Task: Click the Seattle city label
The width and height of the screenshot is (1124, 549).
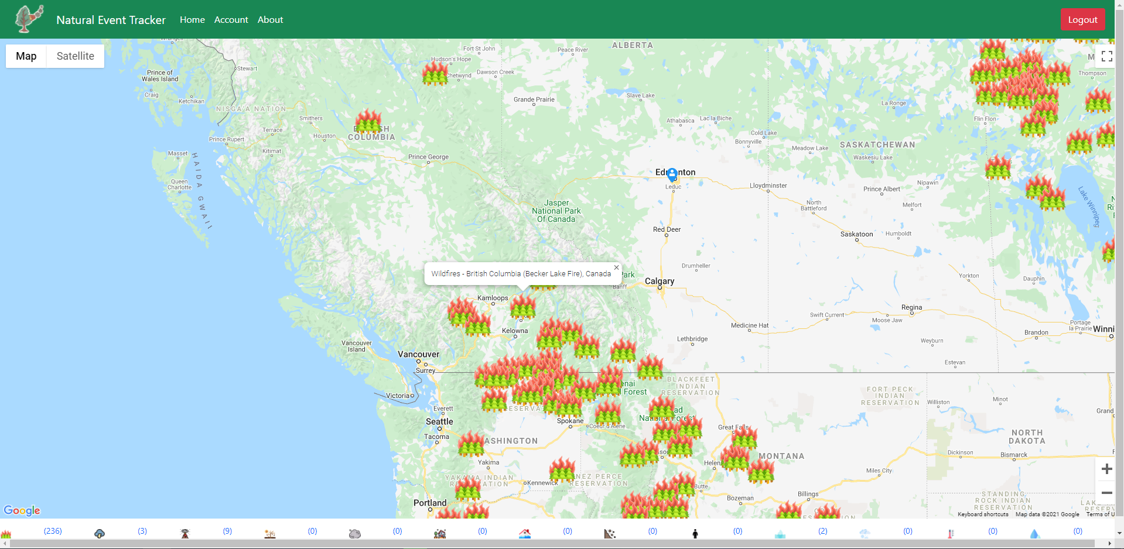Action: 439,421
